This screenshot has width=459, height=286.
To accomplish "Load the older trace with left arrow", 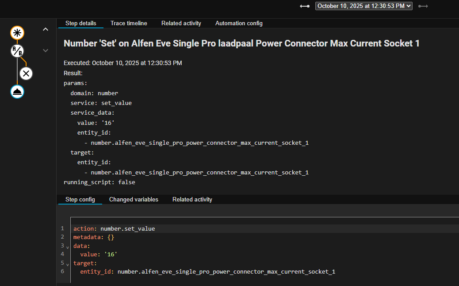I will click(305, 6).
